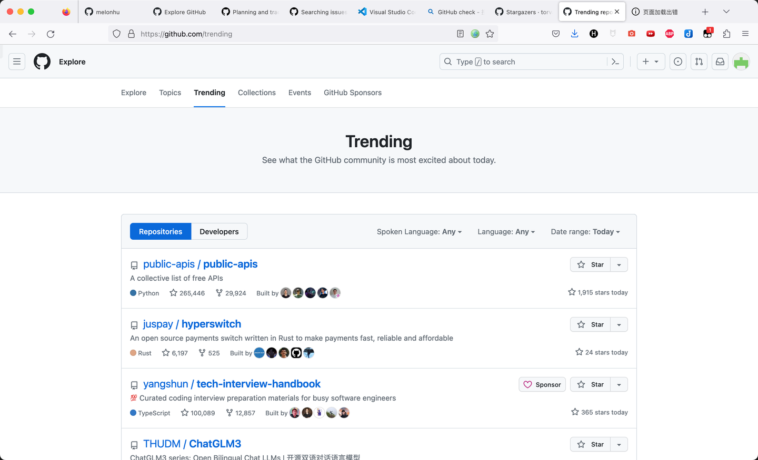Open a new browser tab
Image resolution: width=758 pixels, height=460 pixels.
pos(705,12)
